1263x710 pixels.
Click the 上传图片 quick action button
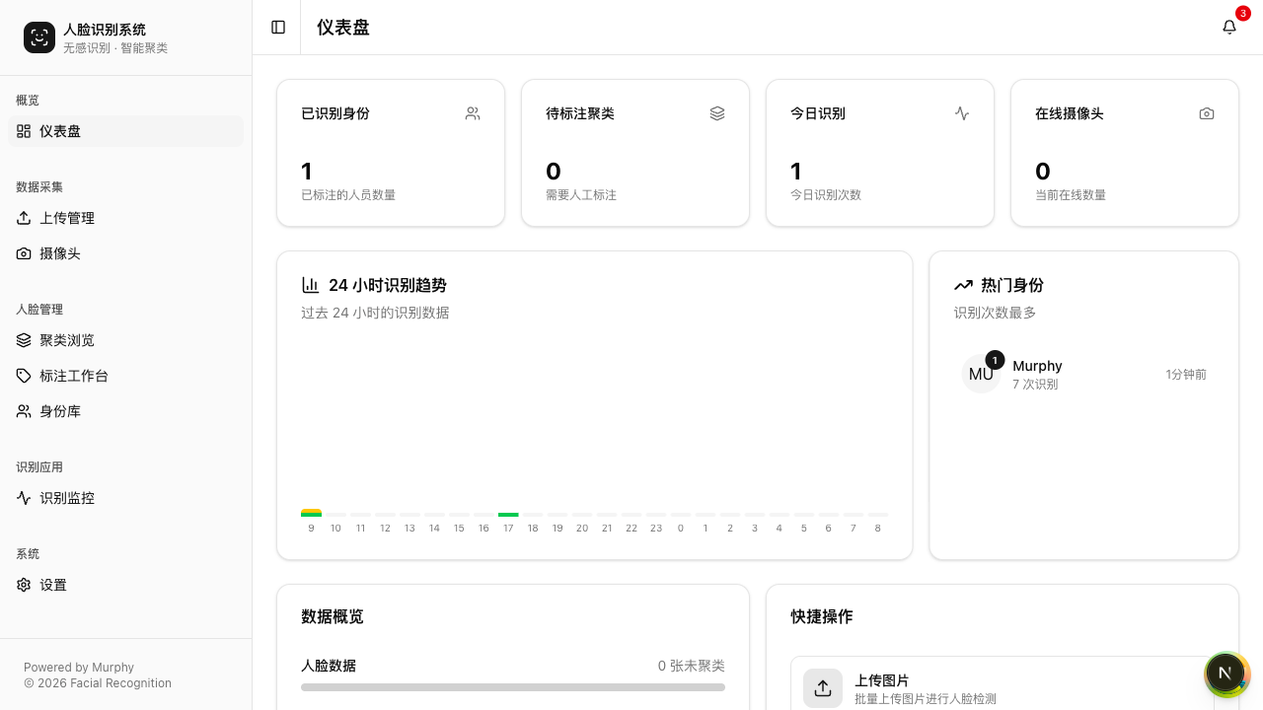tap(1002, 687)
